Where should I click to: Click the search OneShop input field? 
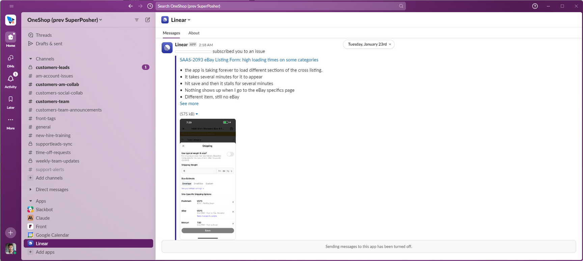click(280, 6)
